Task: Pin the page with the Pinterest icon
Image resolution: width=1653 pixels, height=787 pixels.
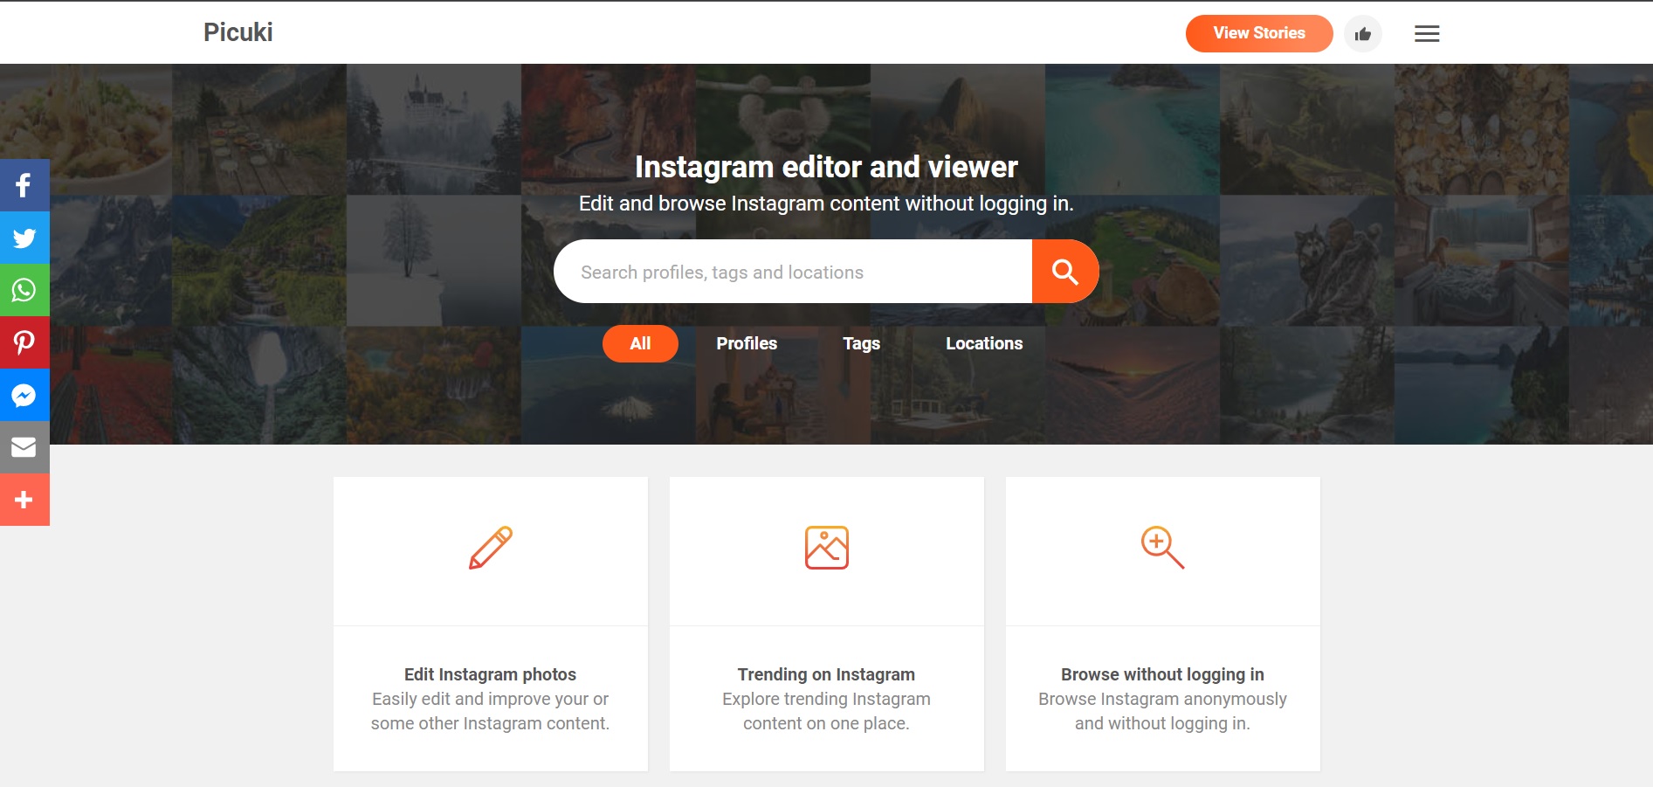Action: 24,342
